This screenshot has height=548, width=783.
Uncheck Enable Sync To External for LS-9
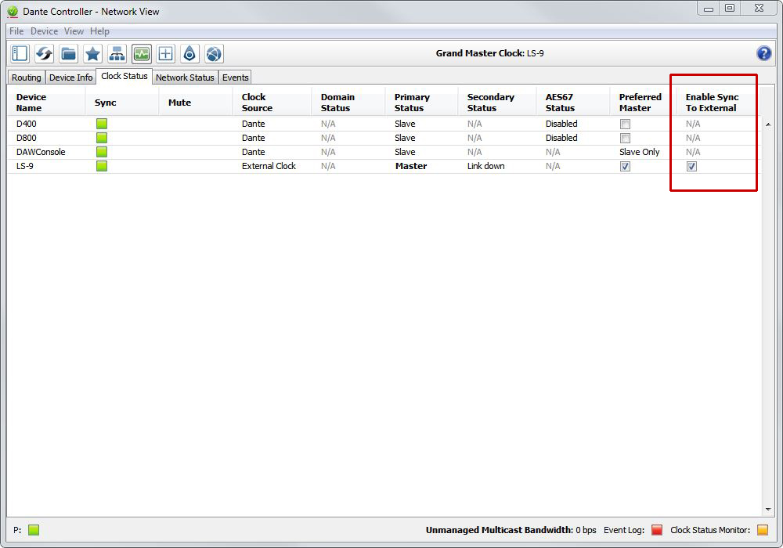(x=691, y=166)
